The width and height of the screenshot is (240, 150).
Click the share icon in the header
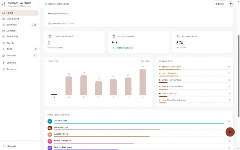(216, 4)
